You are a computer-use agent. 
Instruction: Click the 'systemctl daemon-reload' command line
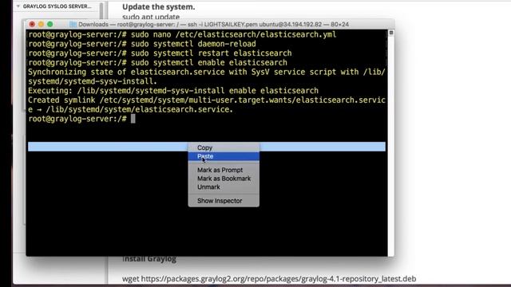[x=142, y=44]
